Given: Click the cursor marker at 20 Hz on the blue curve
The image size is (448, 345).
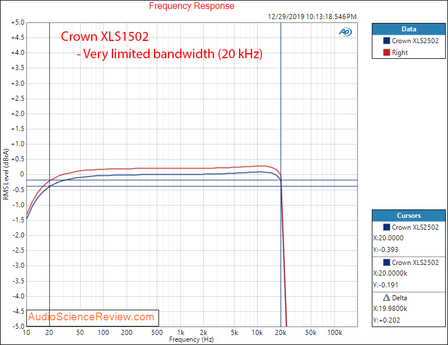Looking at the screenshot, I should 50,186.
